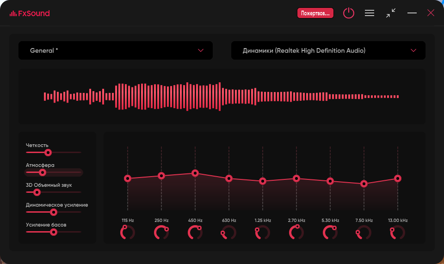Click the Усиление басов slider handle
The image size is (444, 264).
click(x=54, y=232)
